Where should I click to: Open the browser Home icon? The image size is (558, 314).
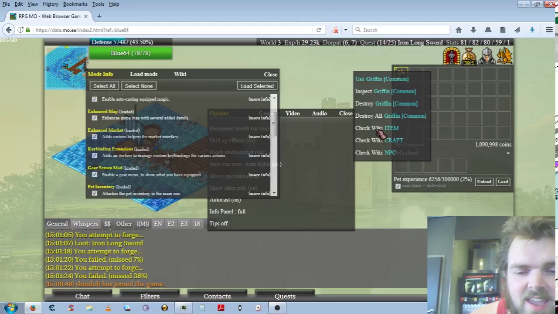click(x=459, y=30)
